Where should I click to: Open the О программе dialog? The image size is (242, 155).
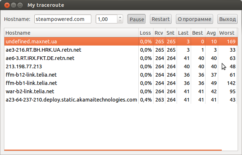click(194, 19)
